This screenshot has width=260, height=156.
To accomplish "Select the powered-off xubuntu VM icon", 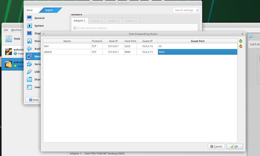I will pyautogui.click(x=8, y=52).
